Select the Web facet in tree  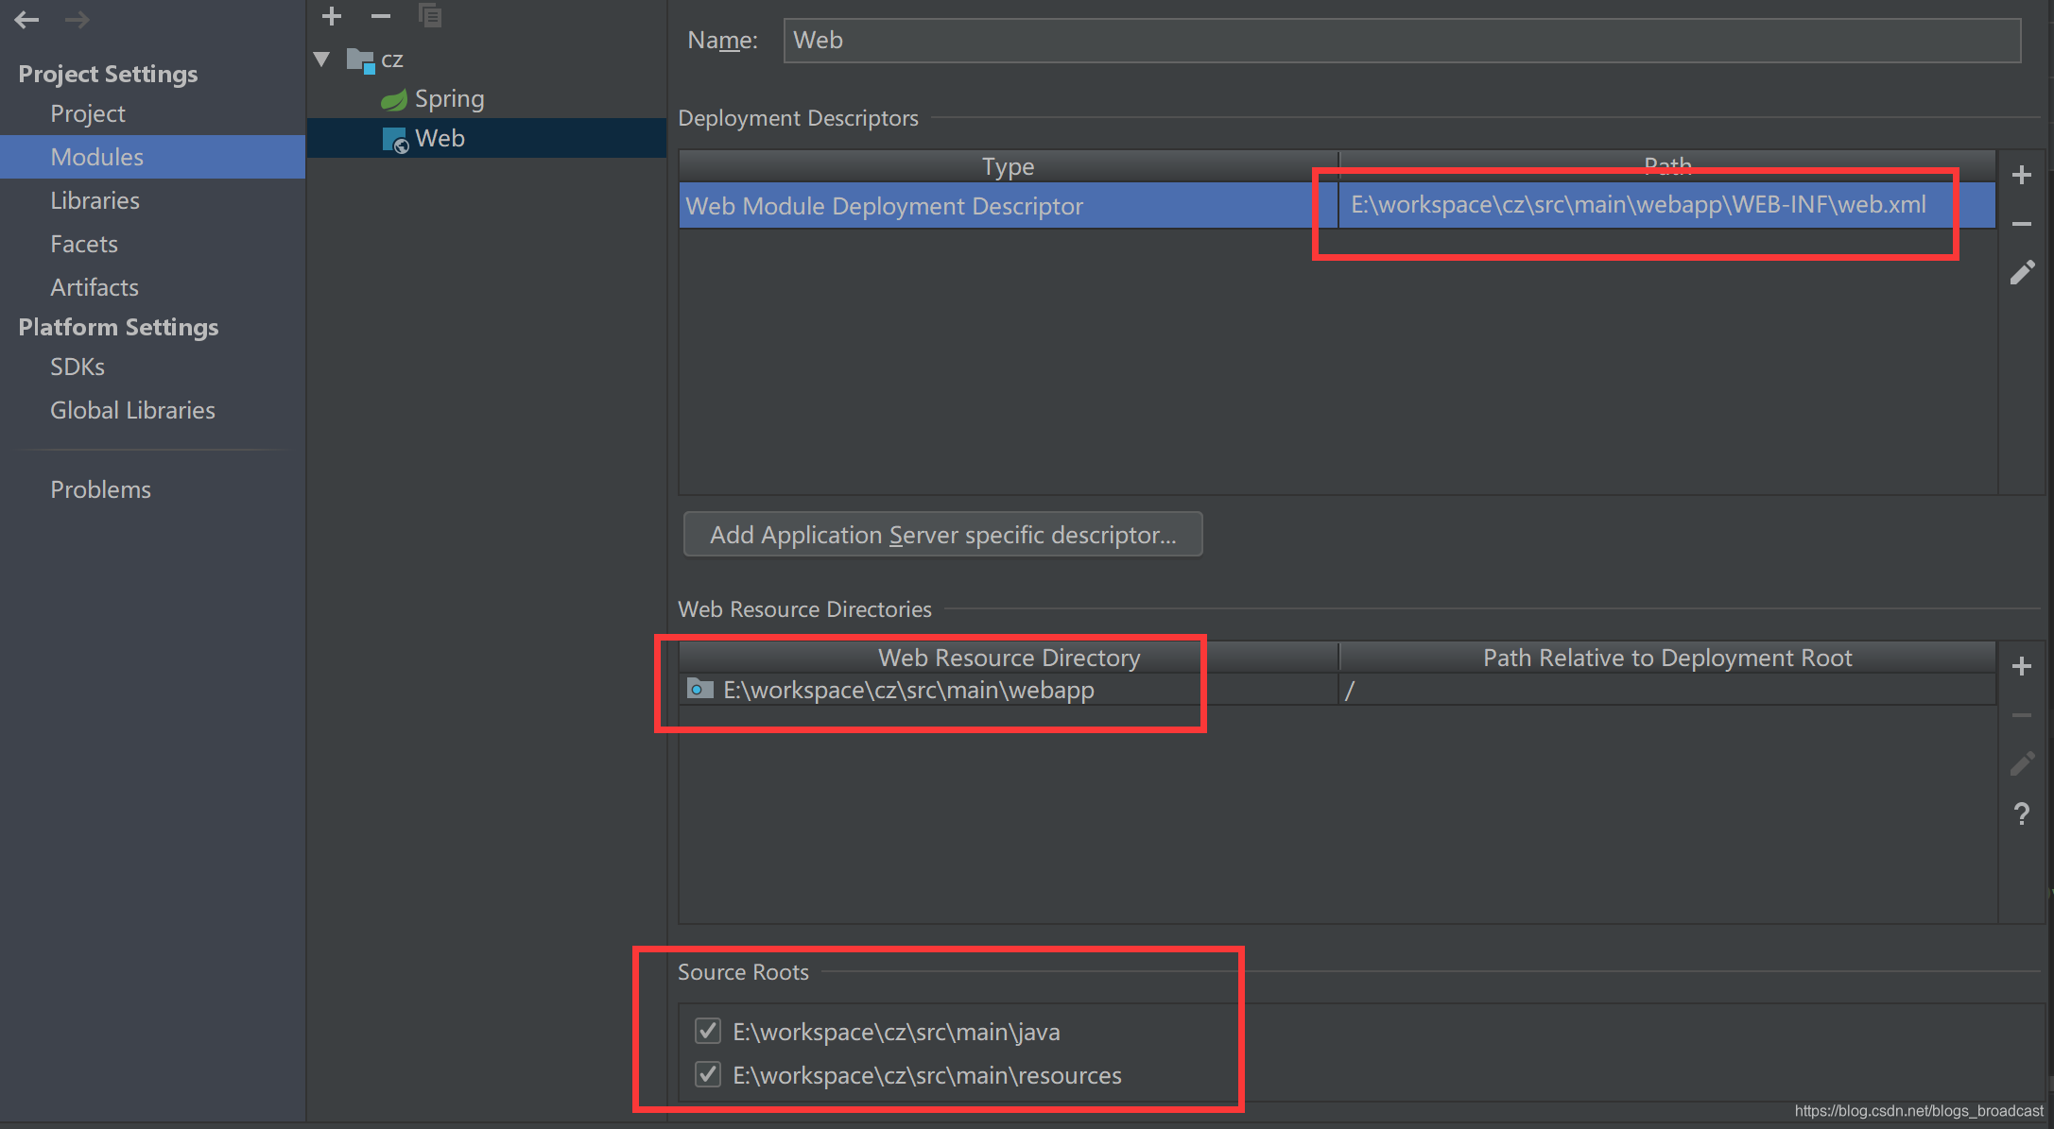(440, 138)
